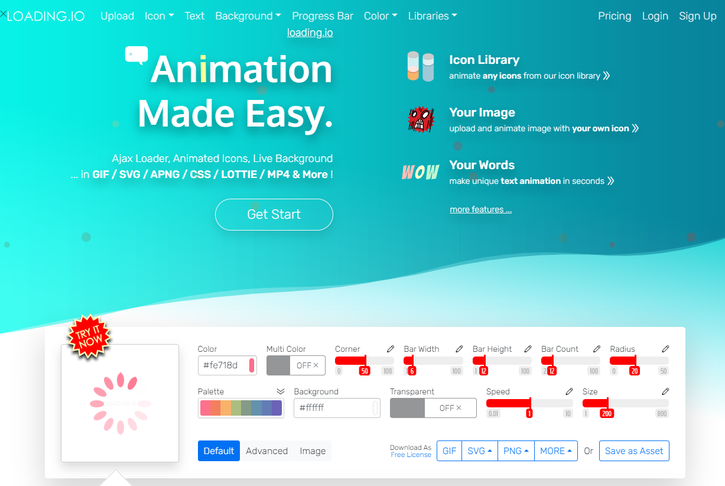Toggle the Transparent switch

(433, 408)
